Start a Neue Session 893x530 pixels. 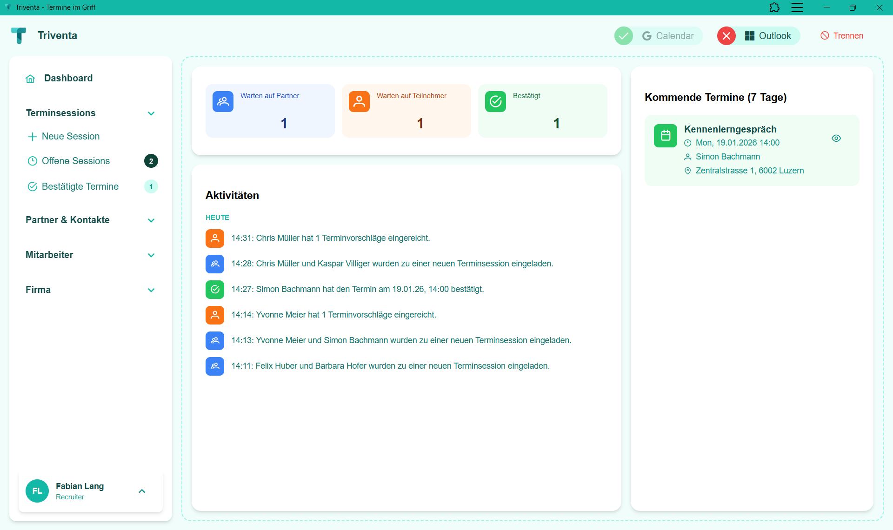(70, 136)
